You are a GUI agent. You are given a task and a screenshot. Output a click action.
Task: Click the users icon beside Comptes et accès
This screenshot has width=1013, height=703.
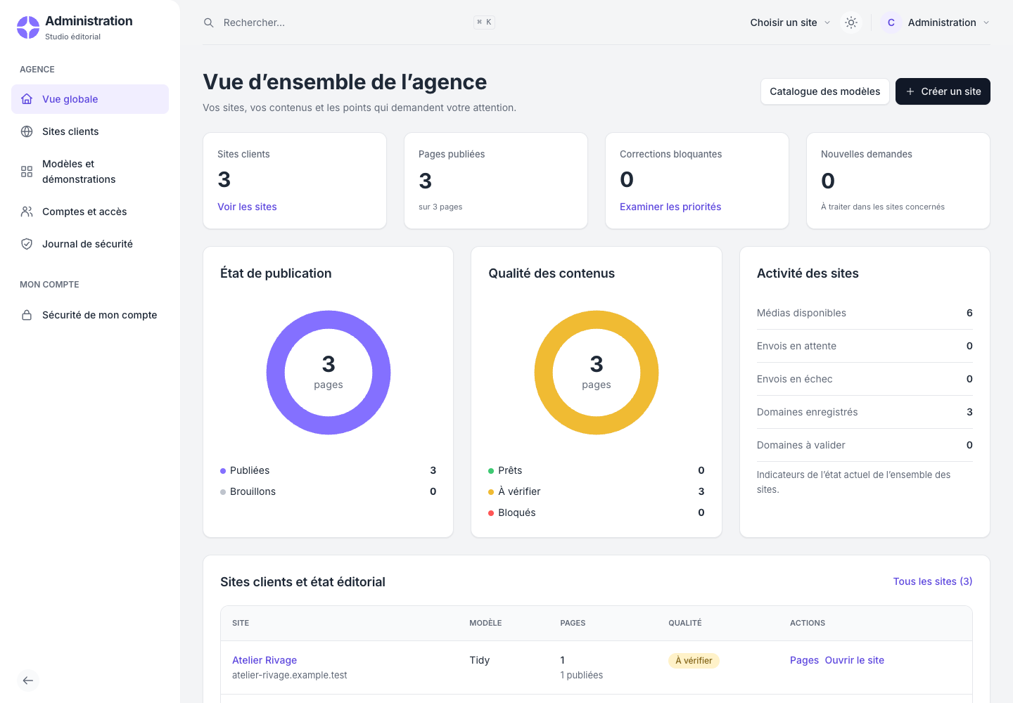tap(27, 212)
